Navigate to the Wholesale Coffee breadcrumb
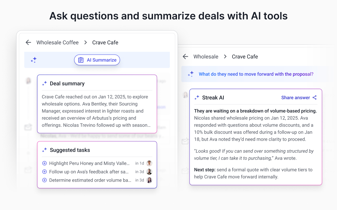The width and height of the screenshot is (337, 210). [57, 42]
